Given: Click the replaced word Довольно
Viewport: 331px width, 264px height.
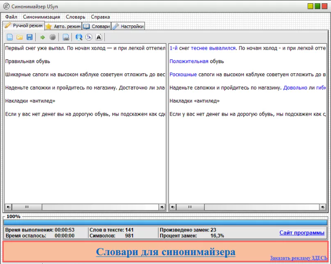Looking at the screenshot, I should 295,88.
